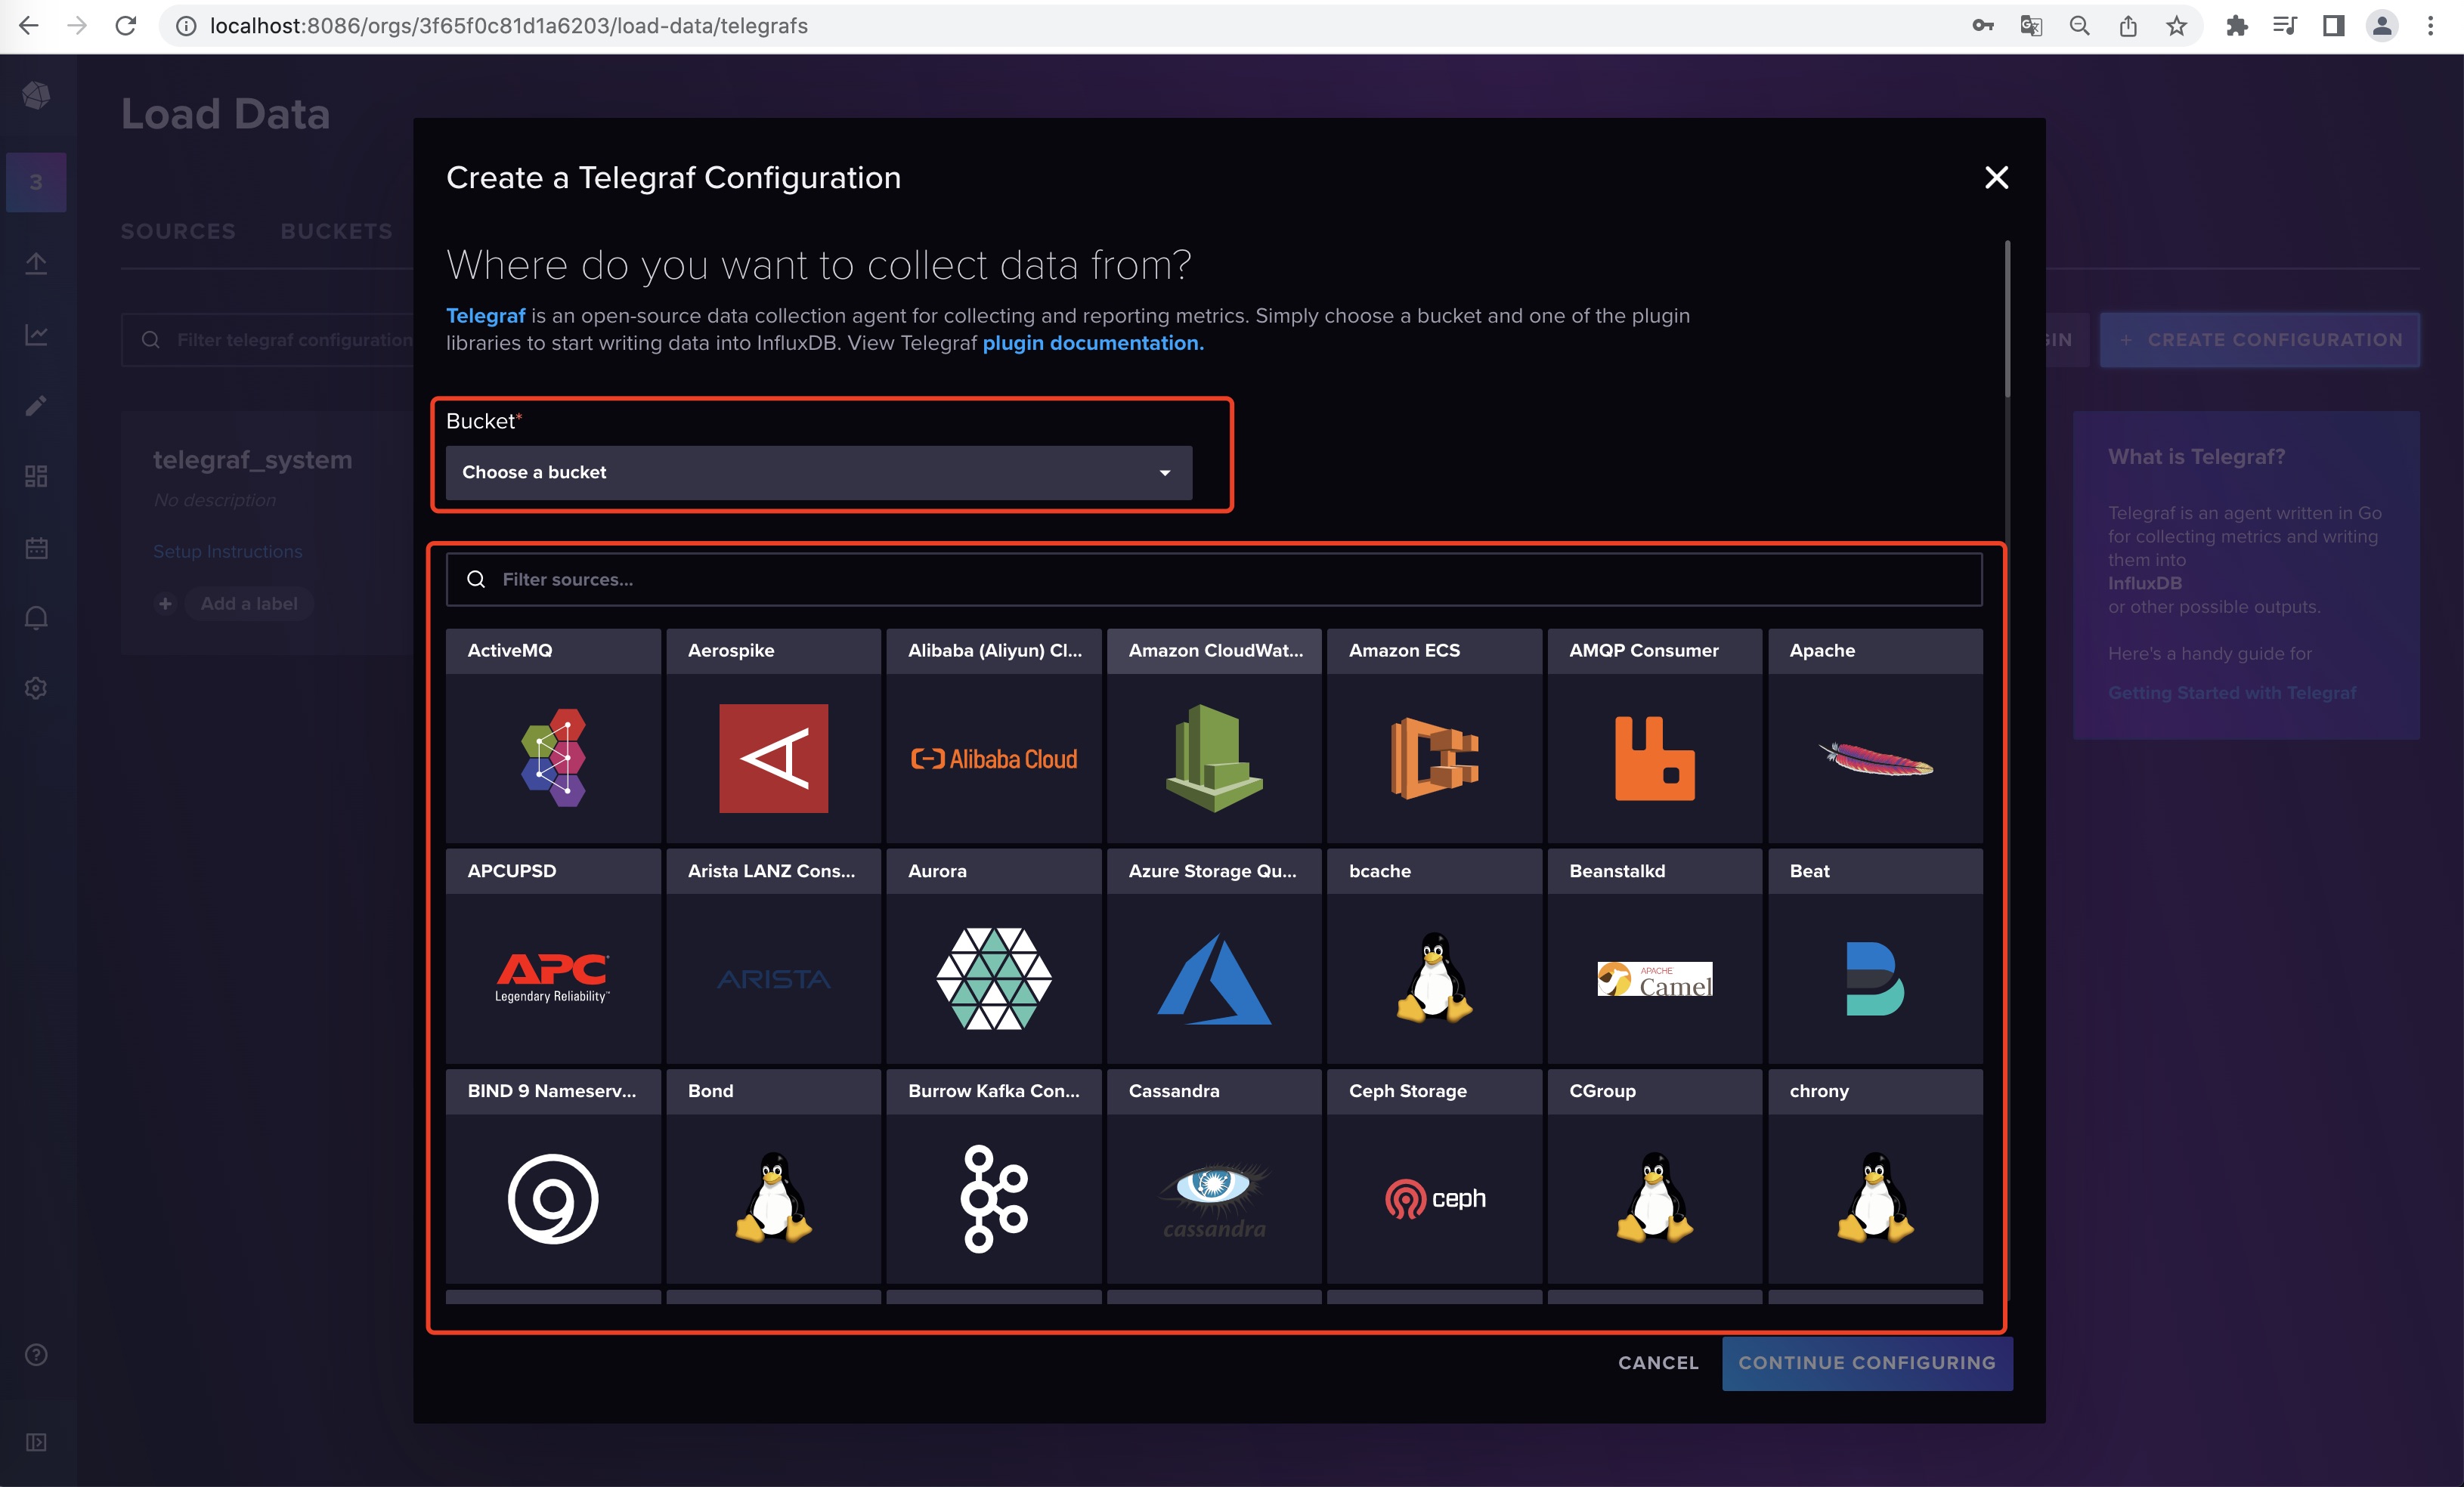Open Setup Instructions for telegraf_system
The height and width of the screenshot is (1487, 2464).
click(227, 551)
